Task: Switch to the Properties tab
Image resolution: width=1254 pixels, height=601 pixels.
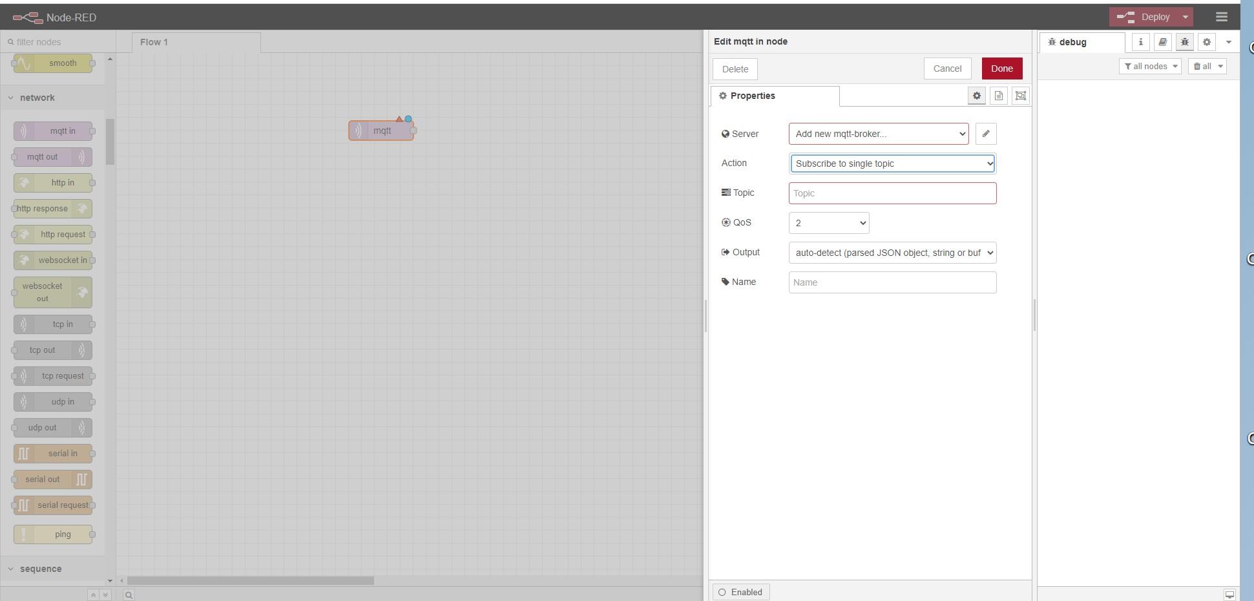Action: point(753,96)
